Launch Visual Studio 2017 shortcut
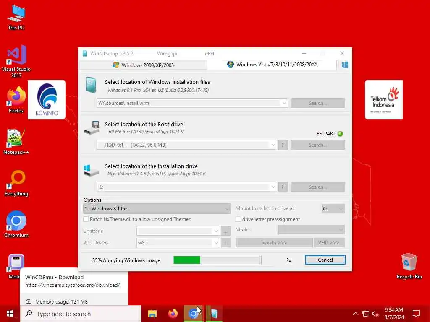This screenshot has width=430, height=322. (16, 61)
